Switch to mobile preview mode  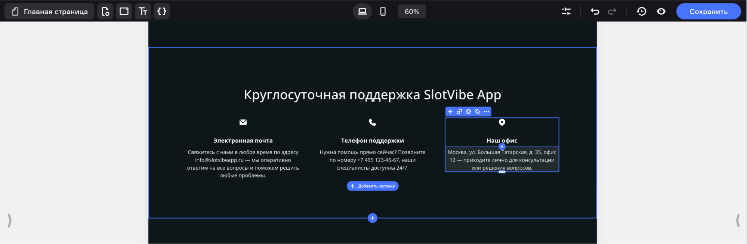[x=383, y=12]
